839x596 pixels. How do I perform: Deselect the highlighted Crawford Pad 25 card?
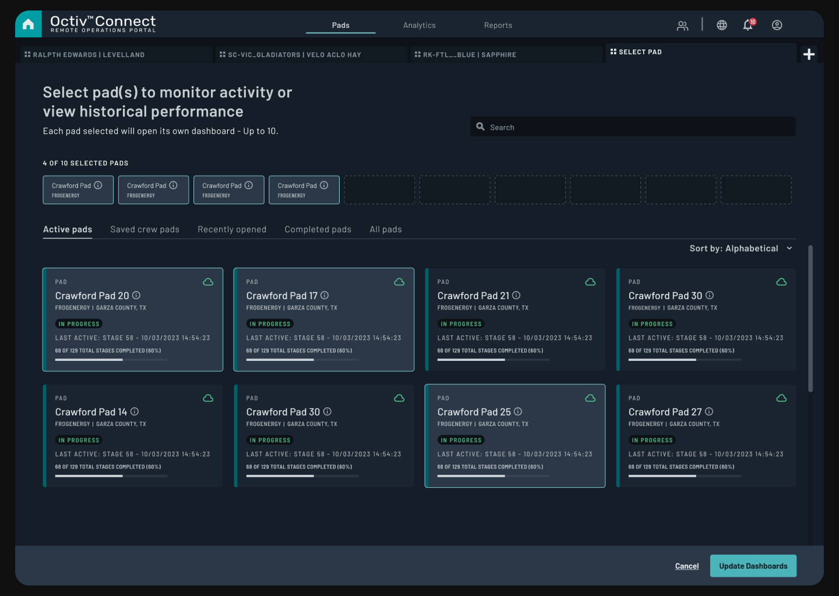coord(515,435)
